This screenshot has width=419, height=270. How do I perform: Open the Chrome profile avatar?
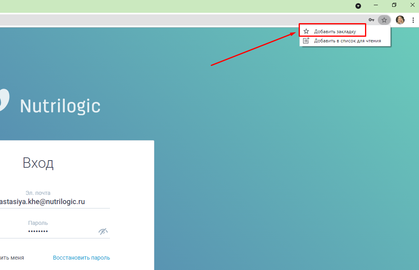(x=400, y=20)
